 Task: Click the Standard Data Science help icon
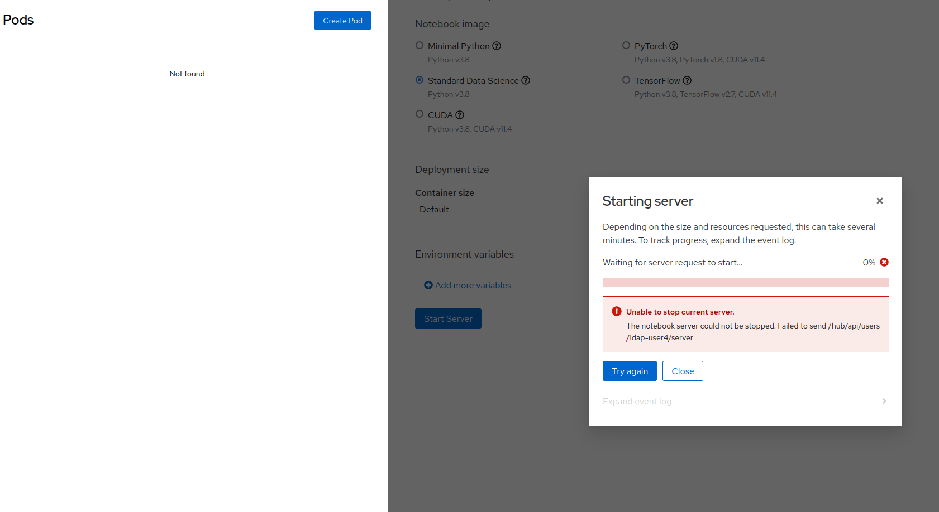click(x=526, y=80)
